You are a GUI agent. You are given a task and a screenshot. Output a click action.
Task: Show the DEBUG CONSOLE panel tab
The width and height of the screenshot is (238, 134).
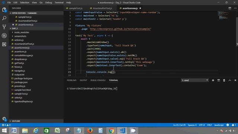(x=98, y=80)
